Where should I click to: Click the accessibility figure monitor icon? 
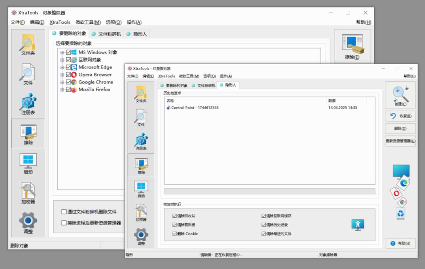358,224
